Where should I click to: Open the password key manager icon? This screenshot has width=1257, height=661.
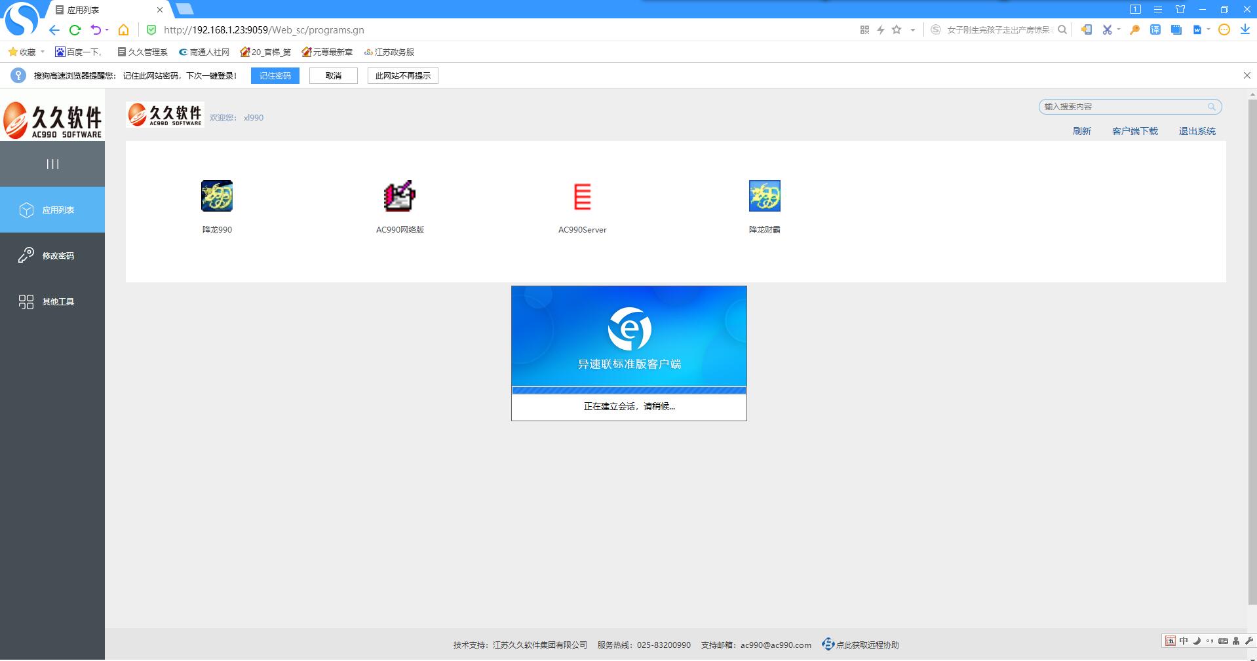click(1134, 29)
